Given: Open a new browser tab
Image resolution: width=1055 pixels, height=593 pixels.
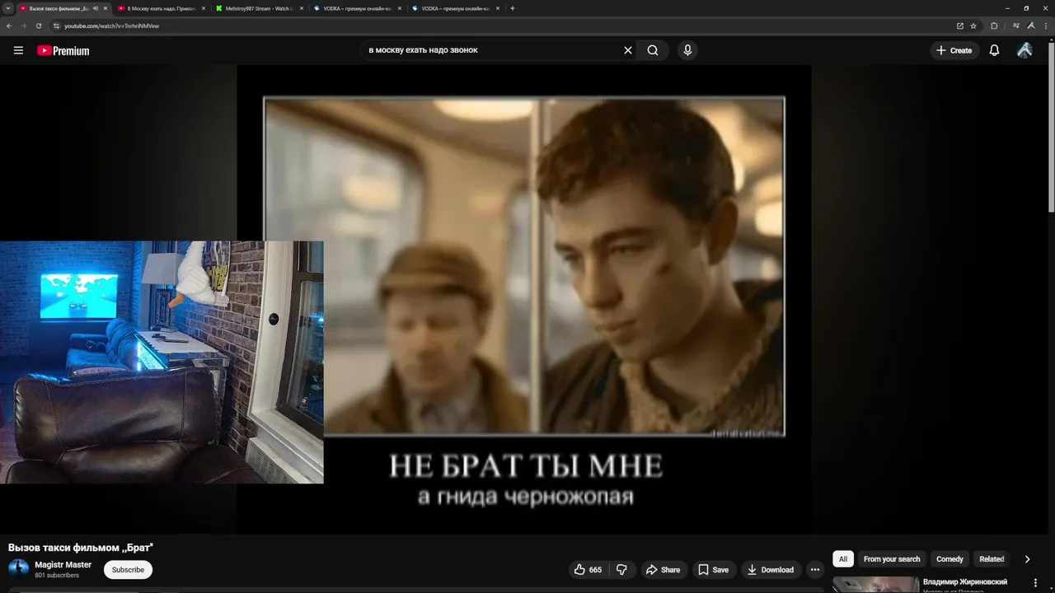Looking at the screenshot, I should pyautogui.click(x=513, y=8).
